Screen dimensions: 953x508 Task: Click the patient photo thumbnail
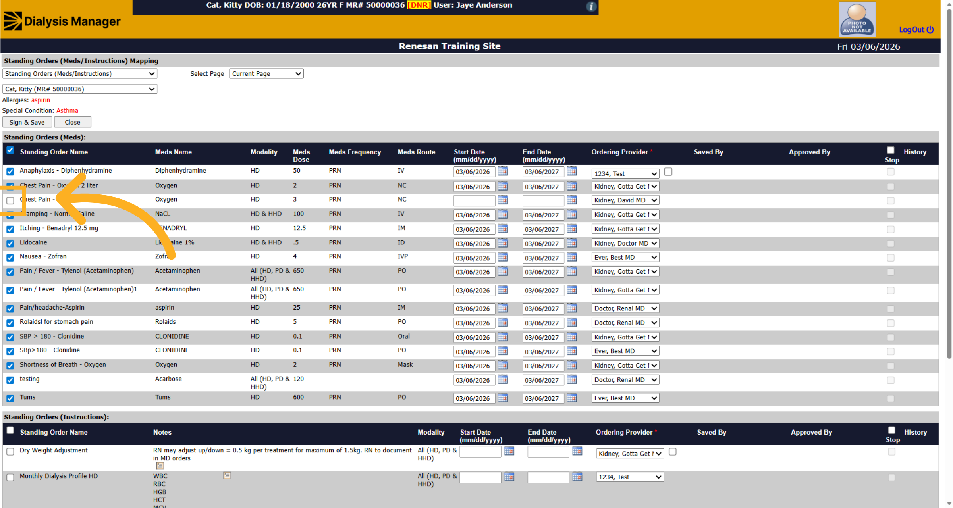(857, 19)
